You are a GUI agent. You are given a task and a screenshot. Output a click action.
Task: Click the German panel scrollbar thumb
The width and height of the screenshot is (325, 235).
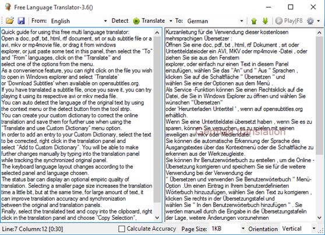point(319,96)
